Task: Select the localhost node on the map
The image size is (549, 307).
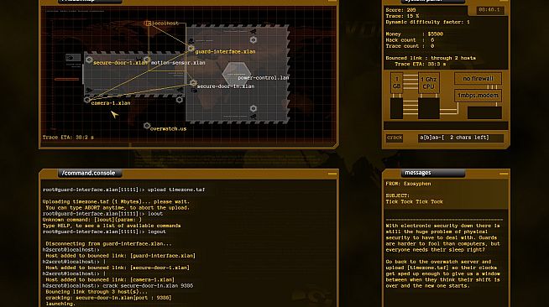Action: tap(149, 23)
